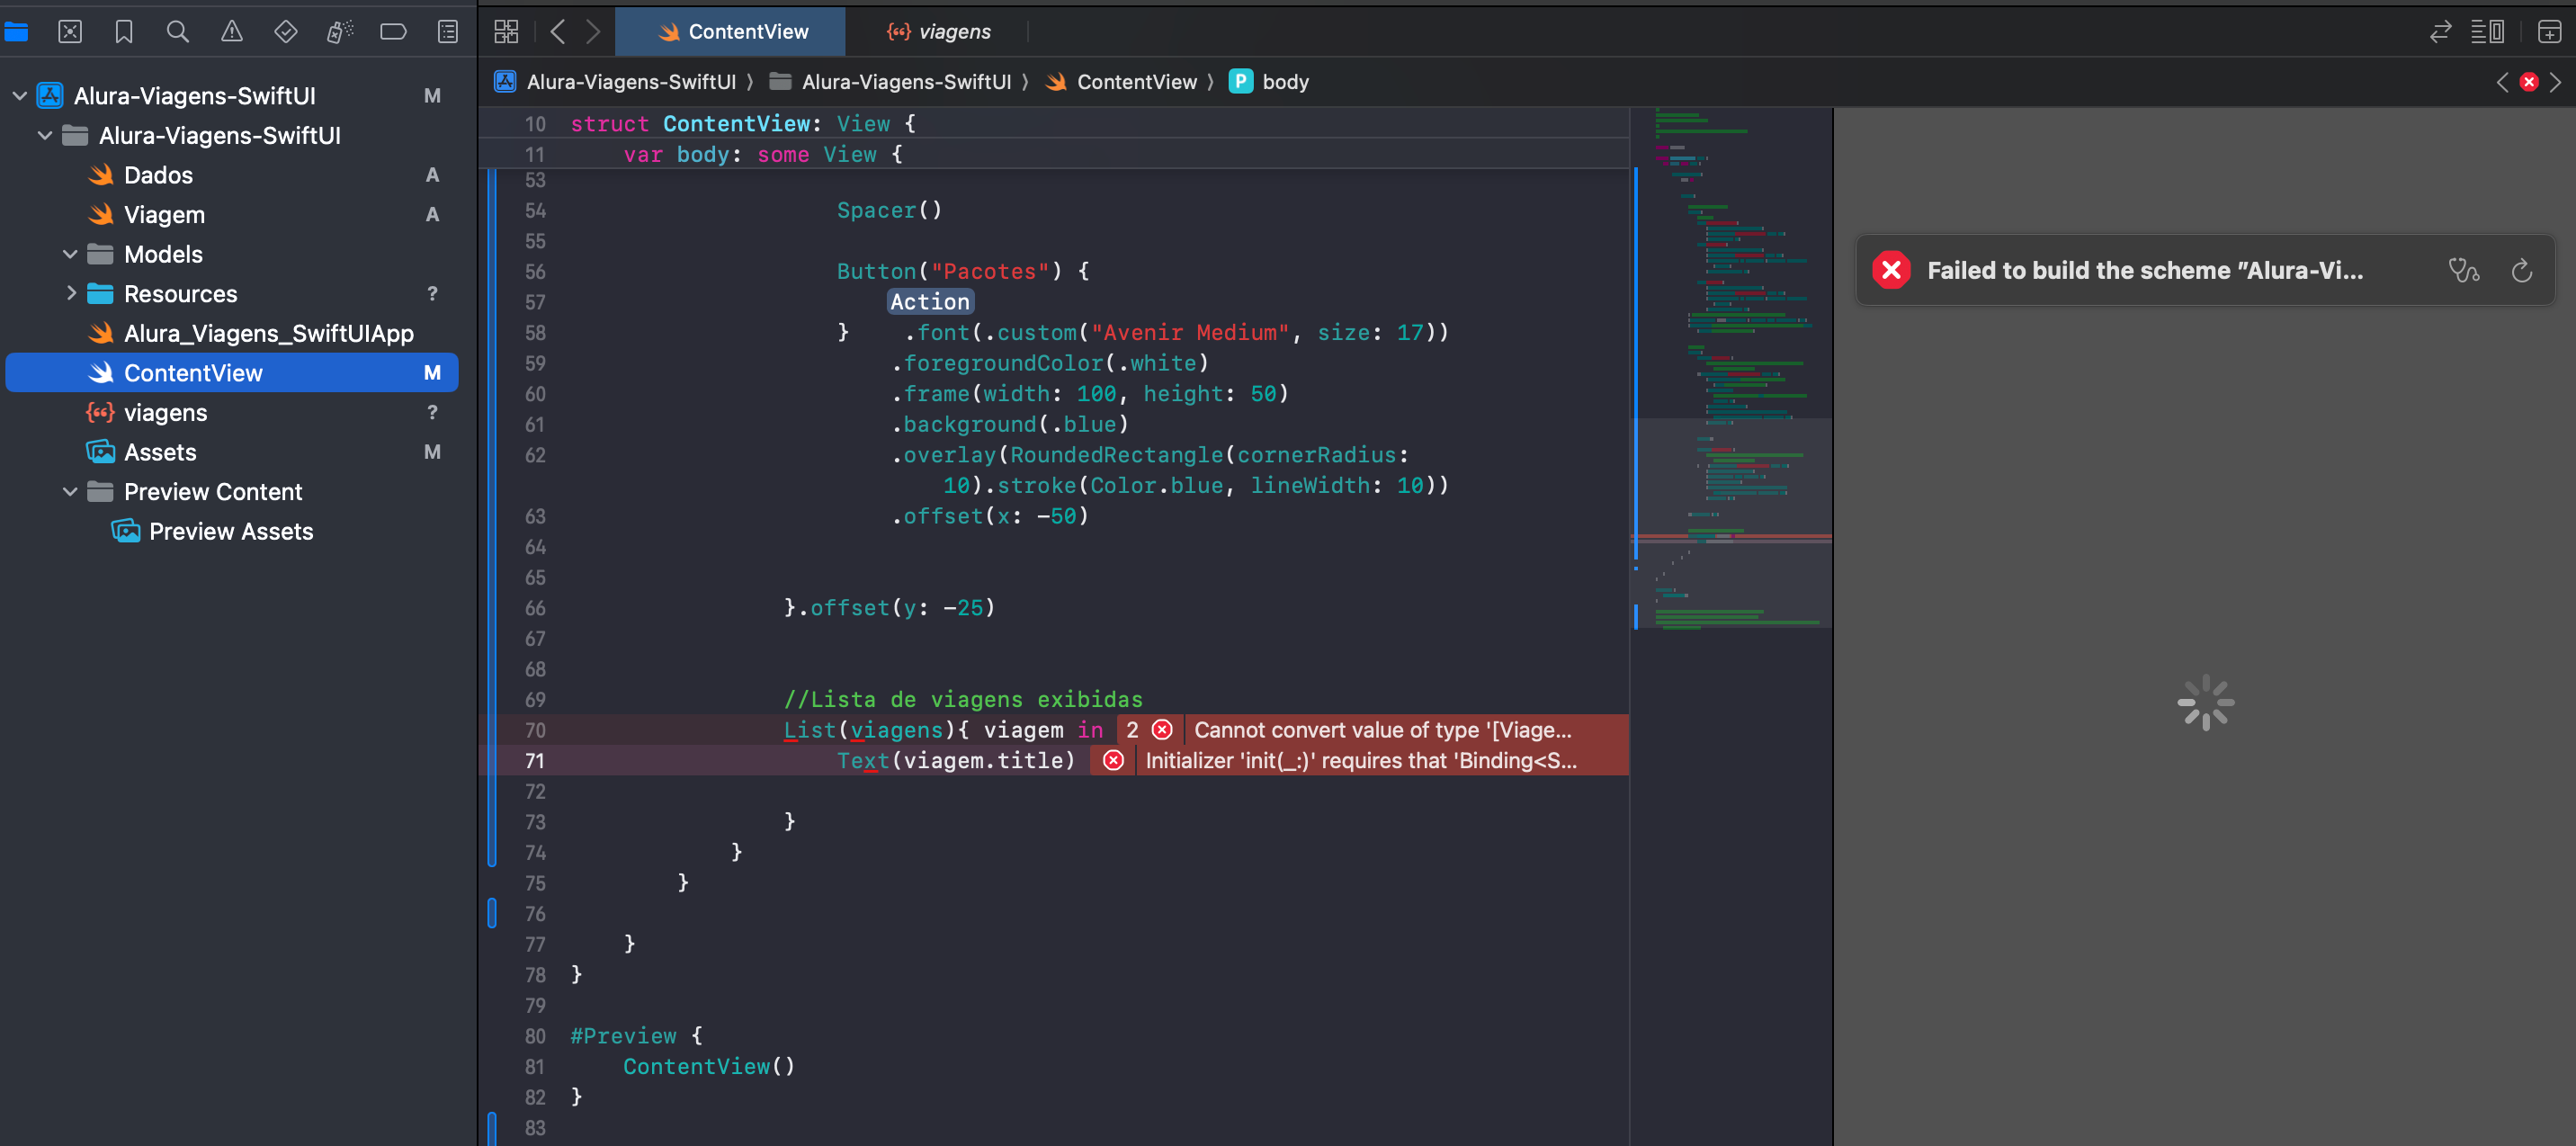The width and height of the screenshot is (2576, 1146).
Task: Open the Issue navigator warning icon
Action: click(232, 32)
